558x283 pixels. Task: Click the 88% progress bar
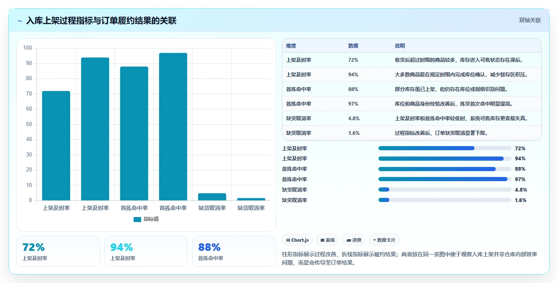(445, 169)
